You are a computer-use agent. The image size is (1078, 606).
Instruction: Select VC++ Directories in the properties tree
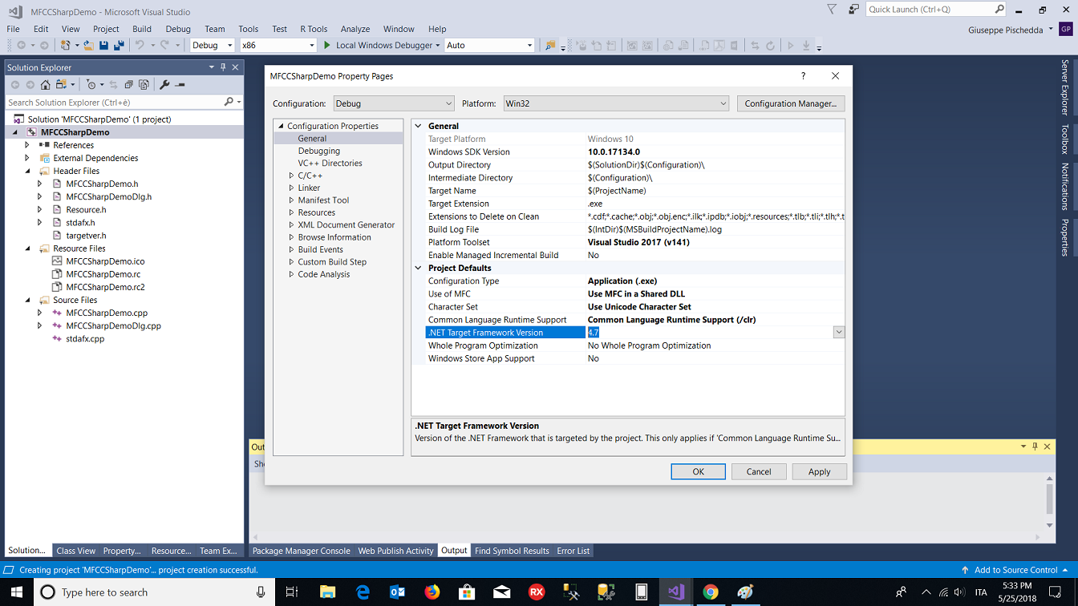pos(330,163)
